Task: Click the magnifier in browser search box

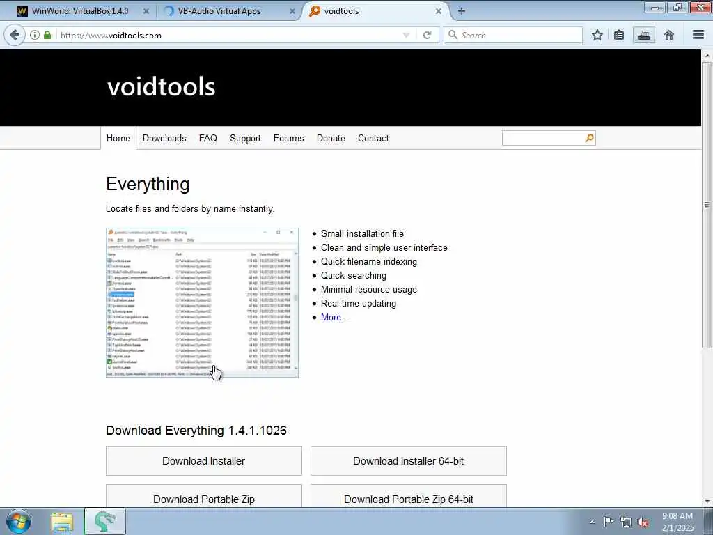Action: click(x=453, y=35)
